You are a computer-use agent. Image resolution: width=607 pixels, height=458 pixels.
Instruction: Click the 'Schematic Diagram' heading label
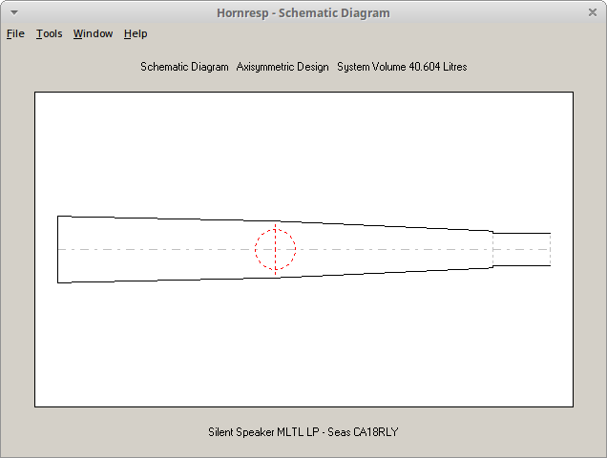[x=184, y=67]
